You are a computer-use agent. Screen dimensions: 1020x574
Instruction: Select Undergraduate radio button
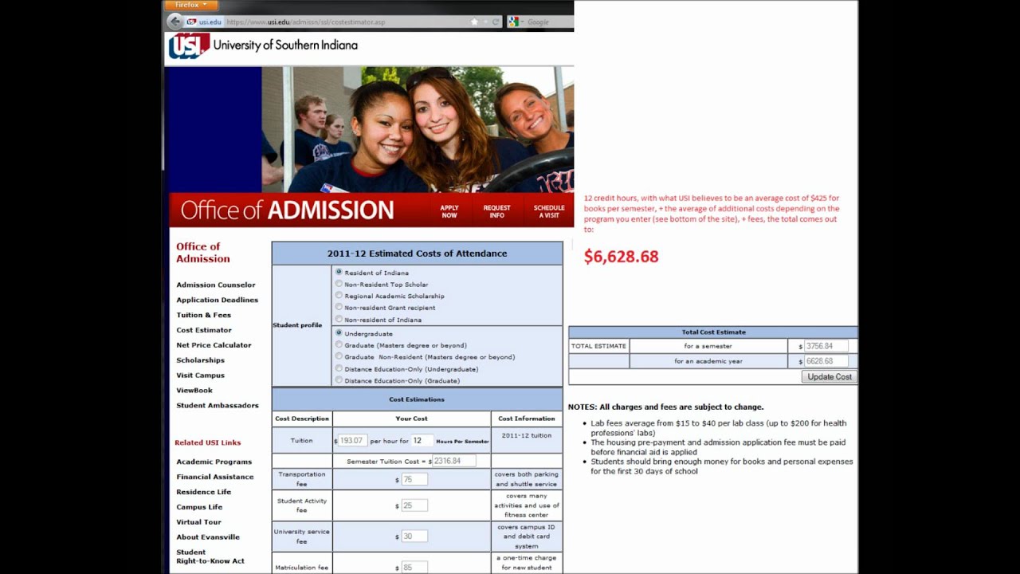pyautogui.click(x=339, y=333)
